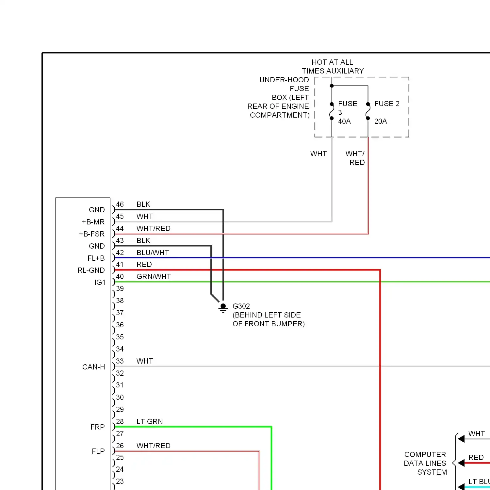Click pin number '46'

[120, 204]
